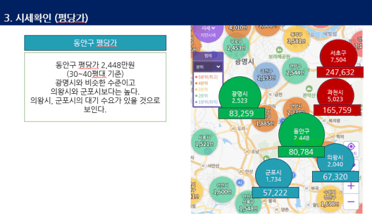This screenshot has width=372, height=216.
Task: Click the slide title 3. 시세확인 (평당가)
Action: pyautogui.click(x=46, y=18)
